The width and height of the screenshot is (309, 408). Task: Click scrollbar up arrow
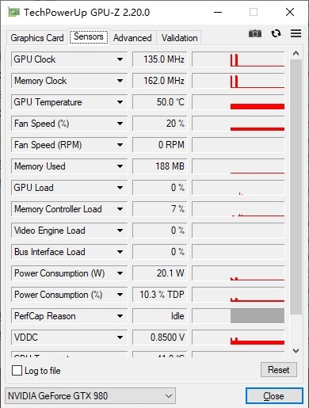[296, 54]
